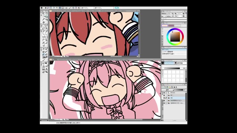Toggle the アンチエイリアス option
Screen dimensions: 237x133
(x=169, y=63)
